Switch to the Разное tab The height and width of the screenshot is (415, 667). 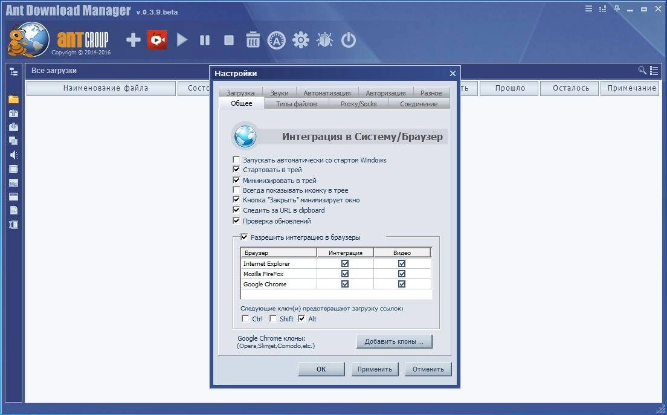tap(431, 92)
